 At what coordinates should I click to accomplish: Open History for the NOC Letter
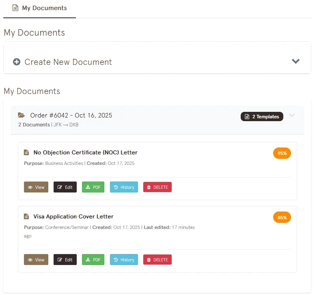[x=124, y=187]
